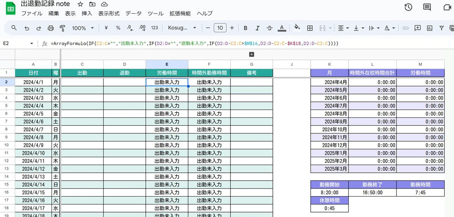Viewport: 454px width, 217px height.
Task: Select cell with date 2024/4/10
Action: (x=33, y=153)
